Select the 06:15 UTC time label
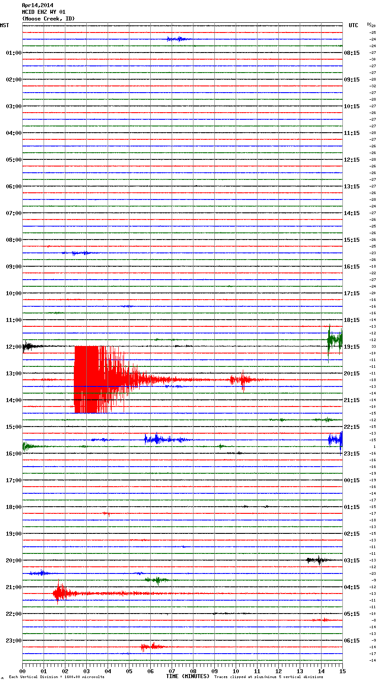The image size is (378, 683). coord(351,641)
